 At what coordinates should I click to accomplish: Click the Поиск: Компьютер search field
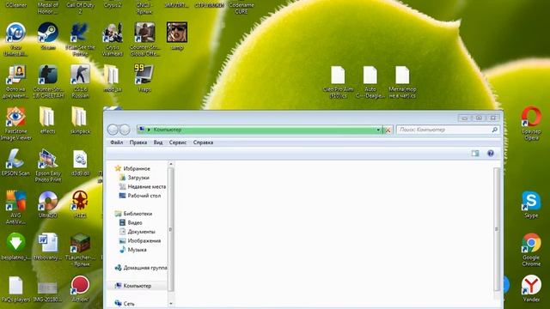(x=448, y=130)
